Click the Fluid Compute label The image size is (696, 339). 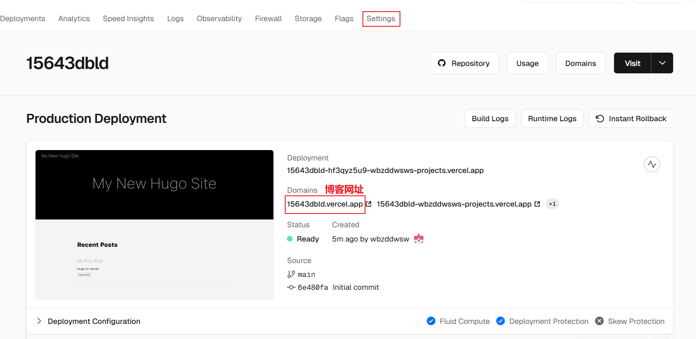coord(465,321)
